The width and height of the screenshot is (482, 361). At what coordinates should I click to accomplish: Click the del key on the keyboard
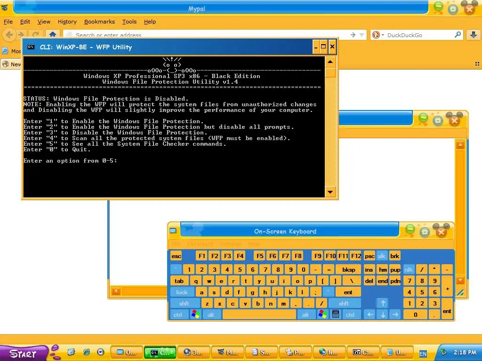(x=369, y=281)
